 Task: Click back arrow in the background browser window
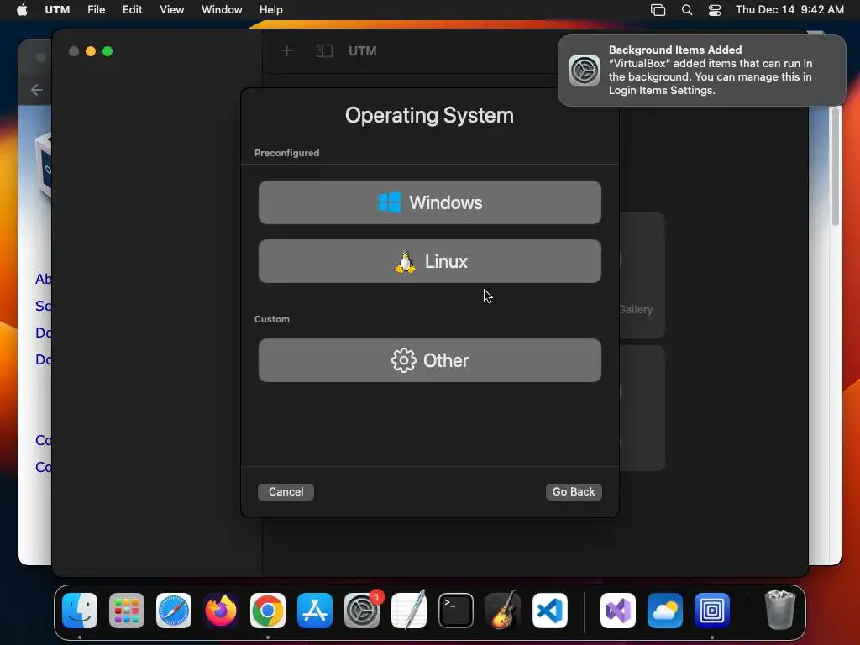tap(37, 89)
